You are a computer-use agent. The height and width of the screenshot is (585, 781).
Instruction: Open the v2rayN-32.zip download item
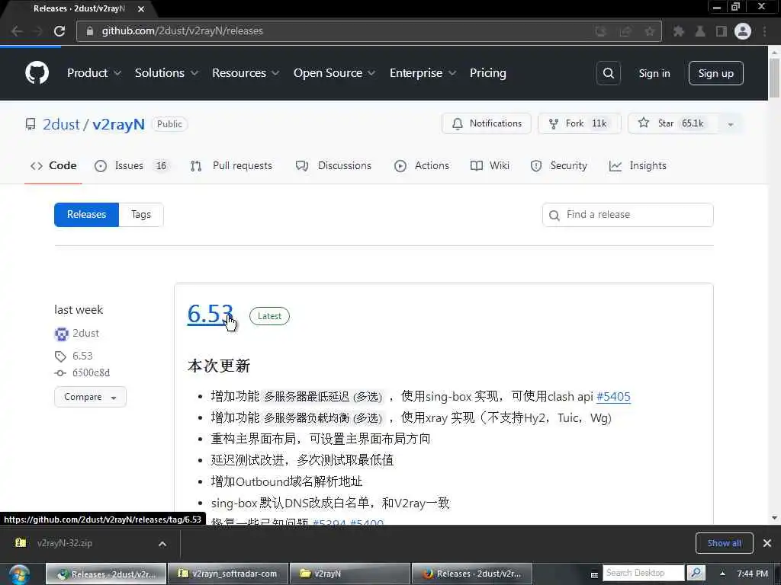click(x=65, y=543)
